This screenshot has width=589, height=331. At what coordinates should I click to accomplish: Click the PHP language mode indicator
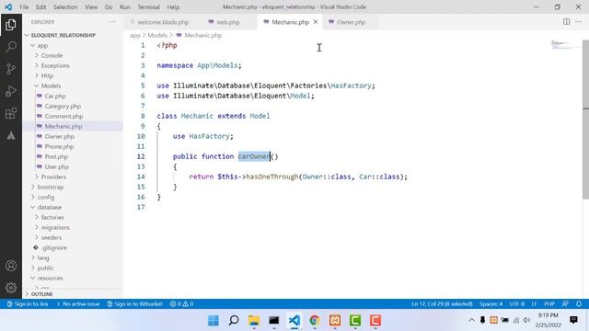(549, 304)
